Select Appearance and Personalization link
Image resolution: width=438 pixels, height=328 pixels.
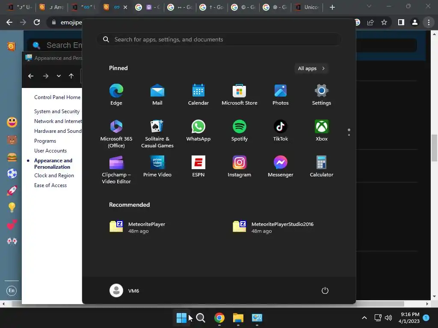point(53,164)
